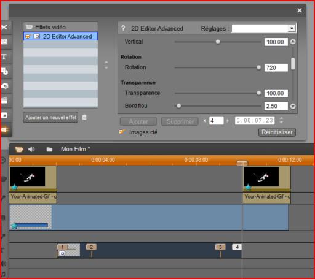Click the 0:00:08.00 mark on the timeline ruler

point(196,160)
